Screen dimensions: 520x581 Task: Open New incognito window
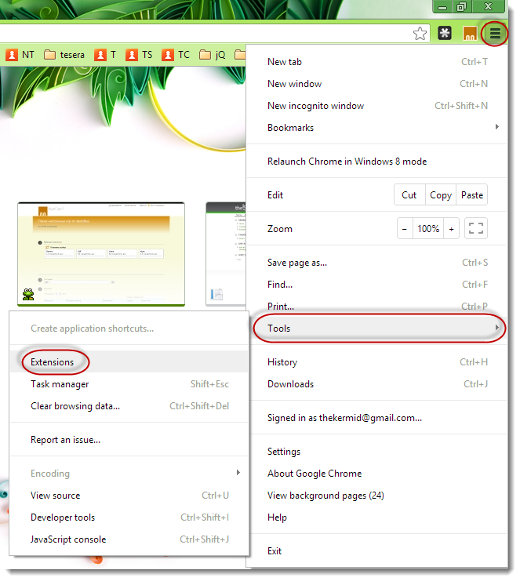(x=315, y=106)
